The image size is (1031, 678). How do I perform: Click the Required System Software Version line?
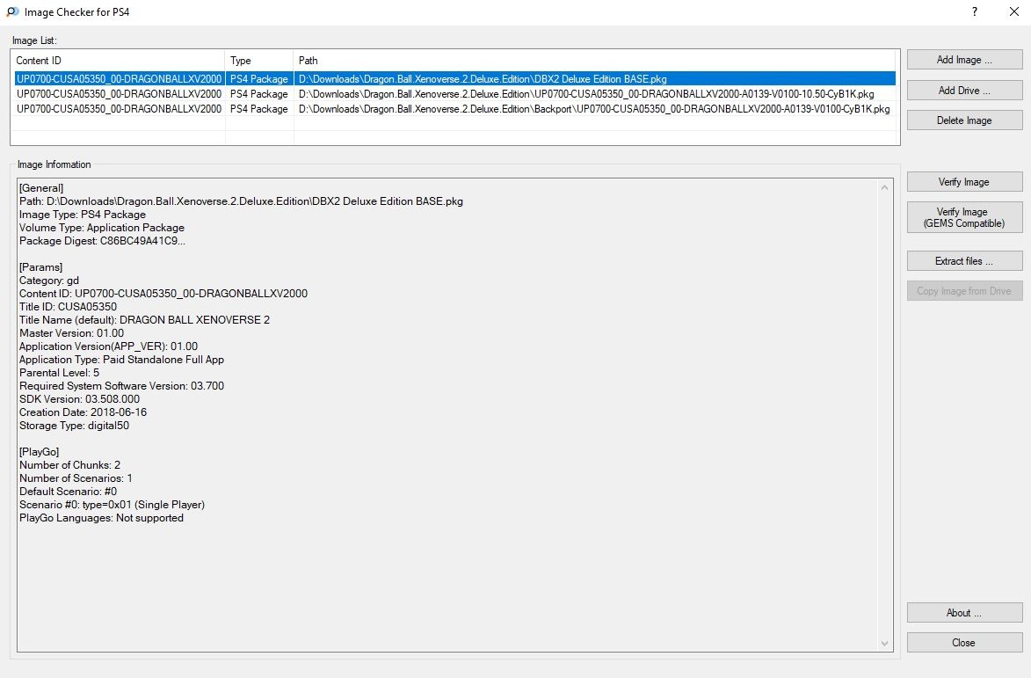pos(121,386)
